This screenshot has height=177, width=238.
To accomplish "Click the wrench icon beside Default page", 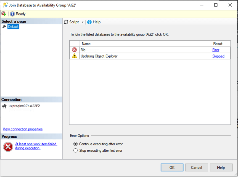I will (x=4, y=27).
